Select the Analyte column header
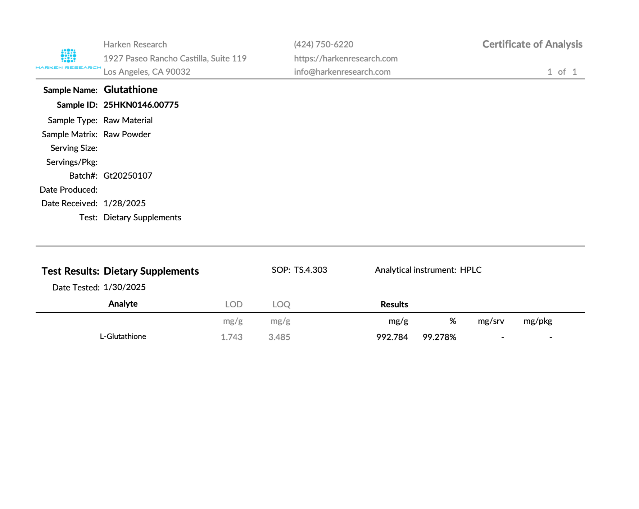The width and height of the screenshot is (639, 509). click(123, 304)
